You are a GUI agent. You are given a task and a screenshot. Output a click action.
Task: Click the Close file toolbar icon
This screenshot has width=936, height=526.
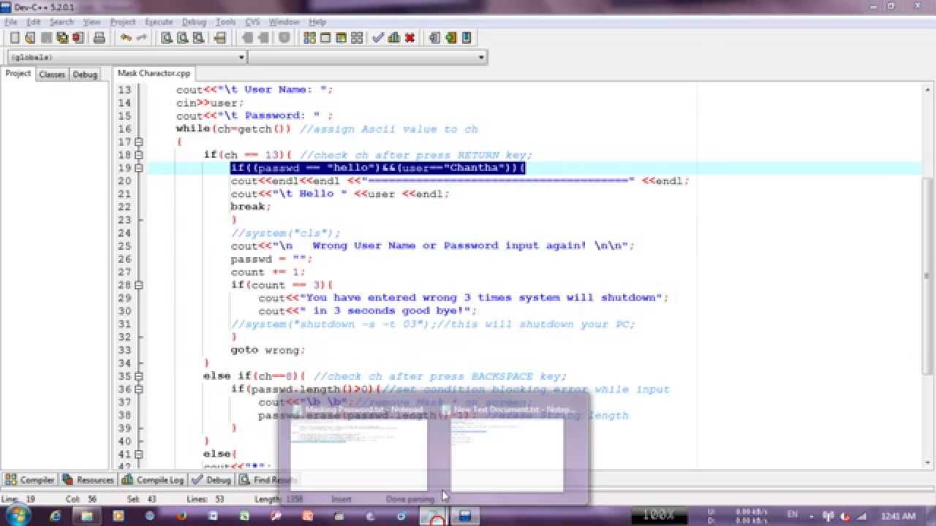click(77, 38)
